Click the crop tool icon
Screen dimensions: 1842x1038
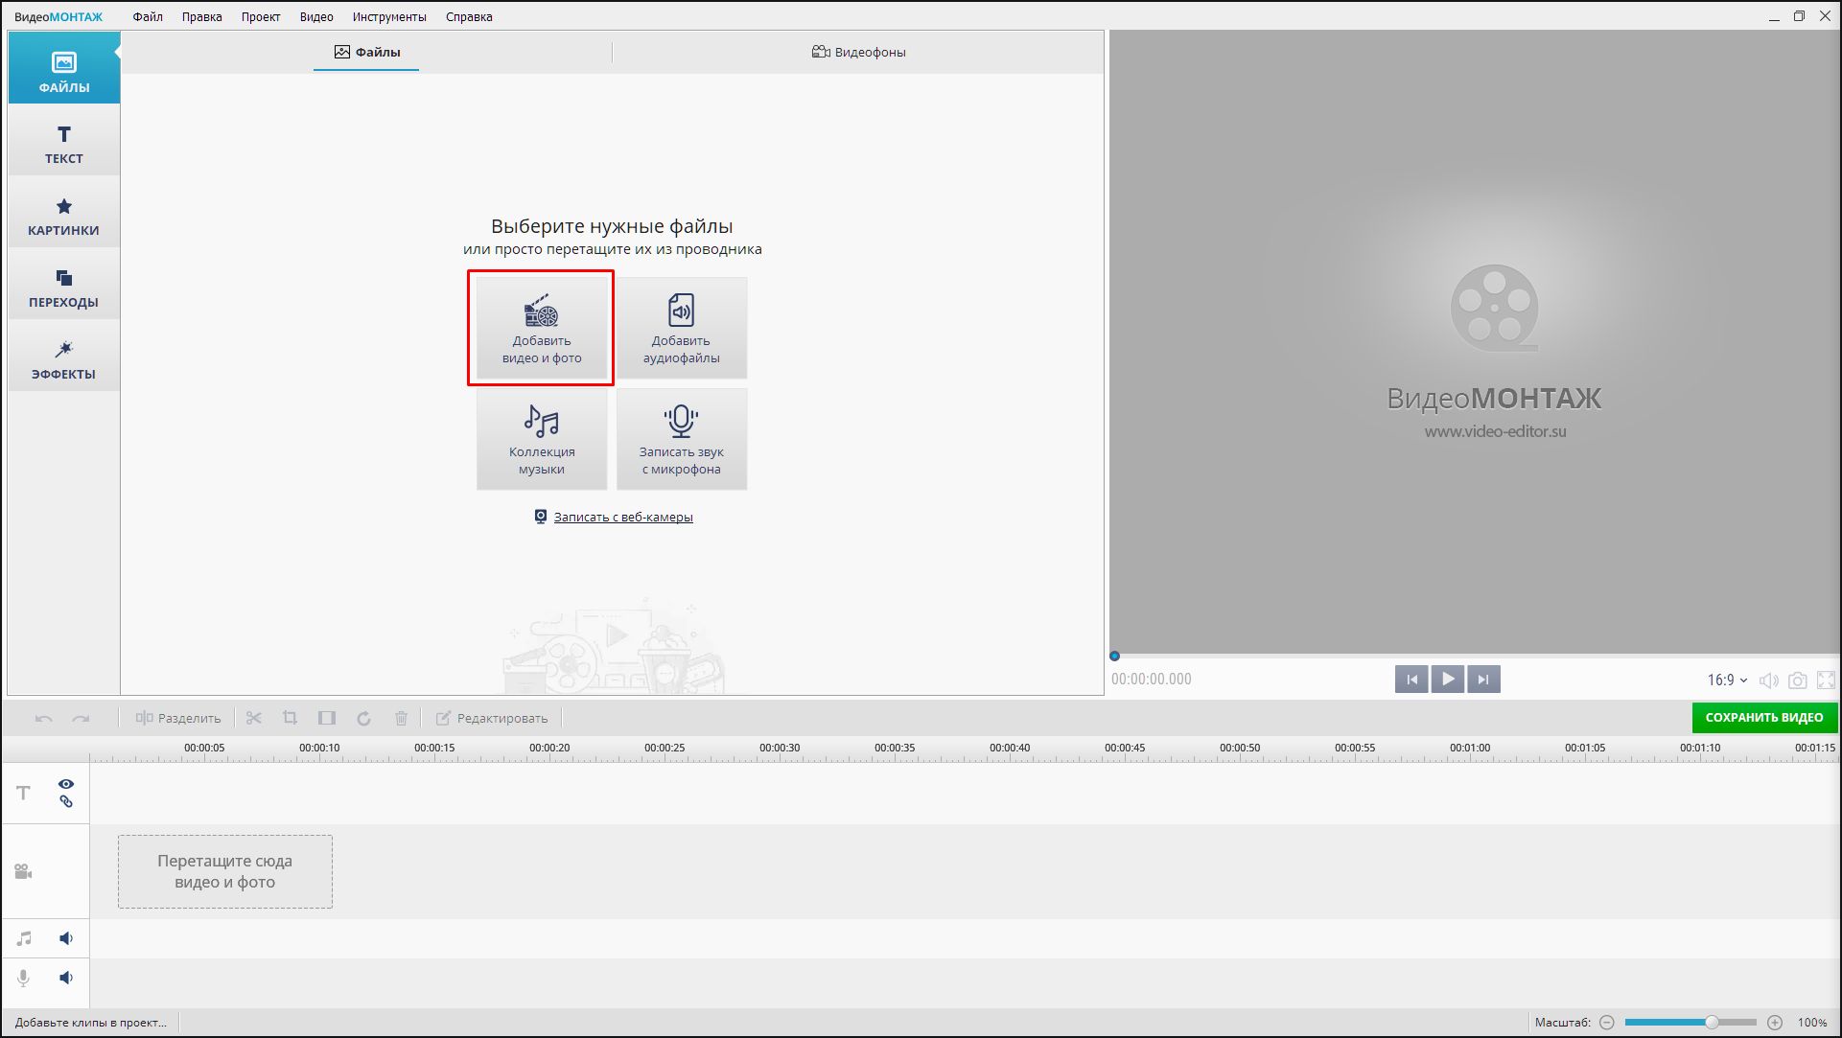tap(290, 718)
